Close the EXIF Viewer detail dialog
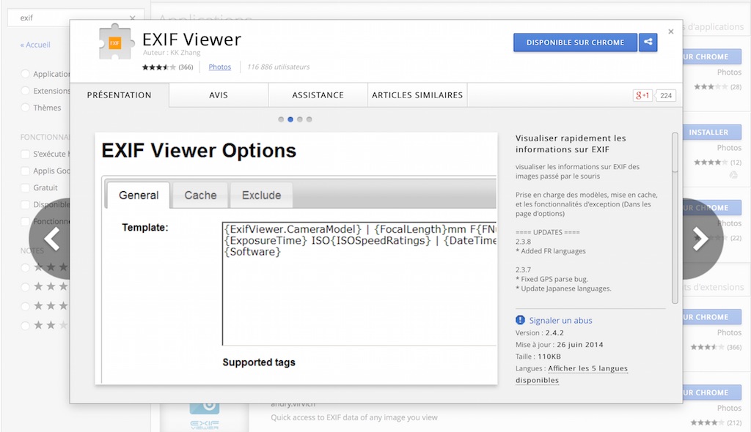751x432 pixels. 670,31
